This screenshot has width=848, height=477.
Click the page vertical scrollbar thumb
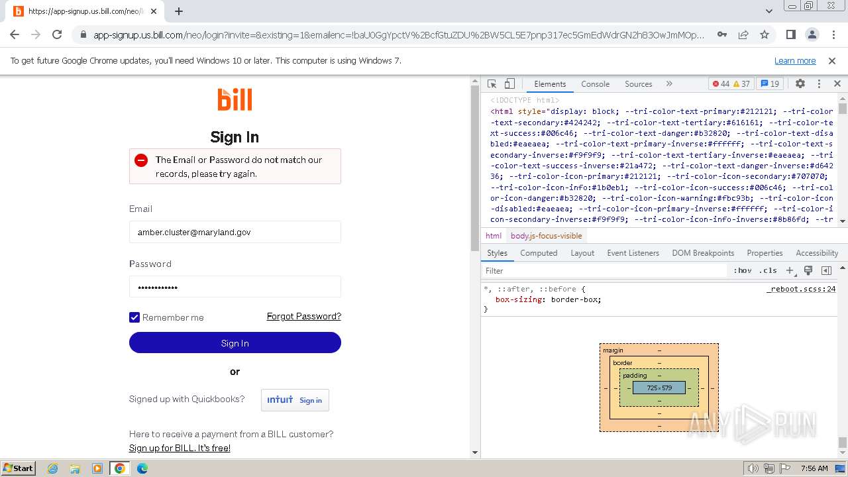pyautogui.click(x=474, y=169)
